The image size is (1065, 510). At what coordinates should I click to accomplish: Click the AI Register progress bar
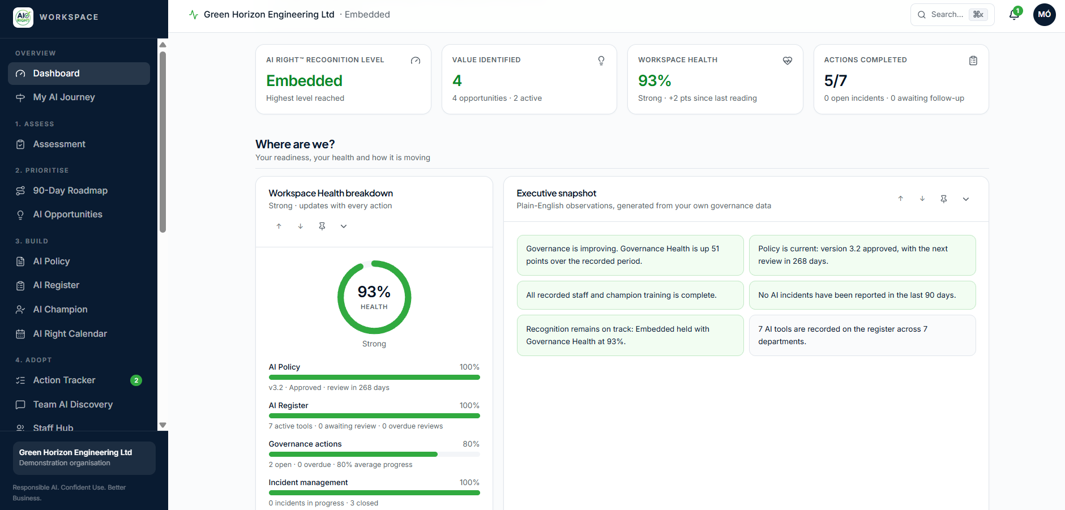coord(374,415)
